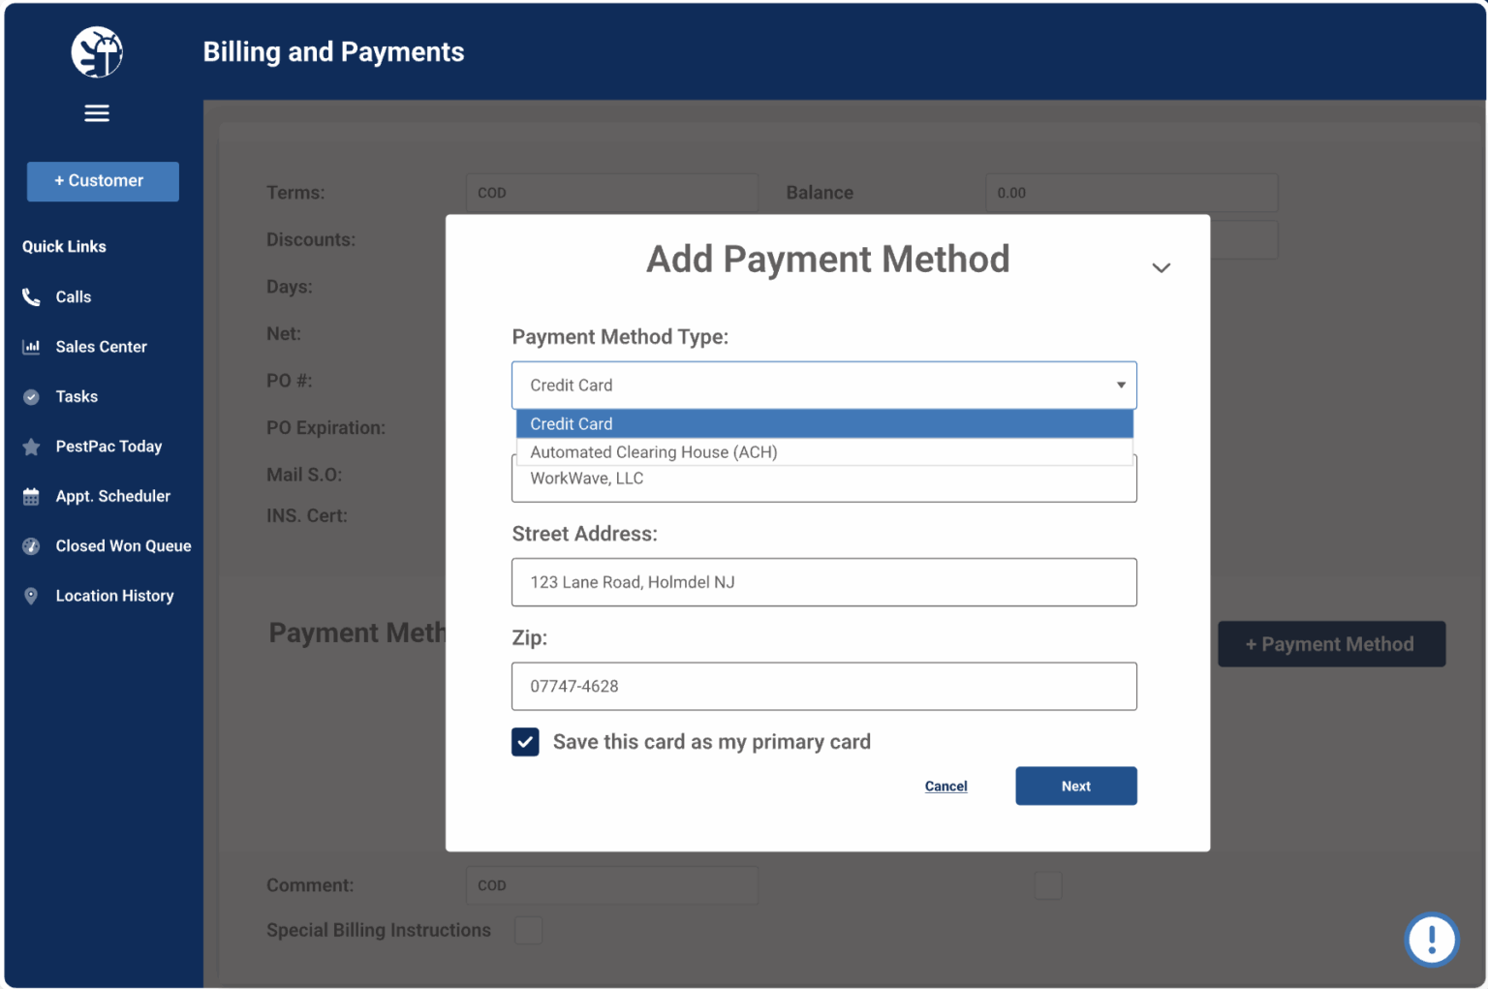Toggle the checkbox next to the COD comment field
This screenshot has height=989, width=1488.
point(1048,884)
